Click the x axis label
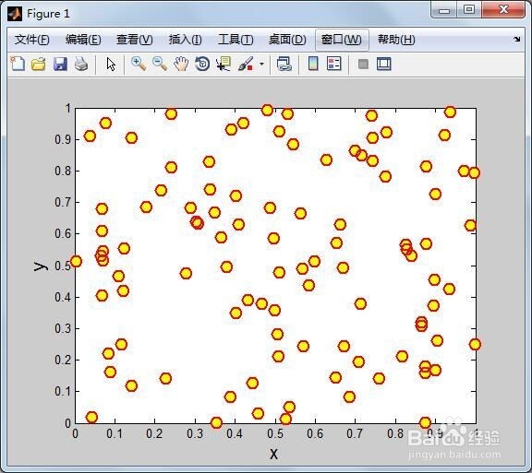This screenshot has width=532, height=473. coord(273,453)
